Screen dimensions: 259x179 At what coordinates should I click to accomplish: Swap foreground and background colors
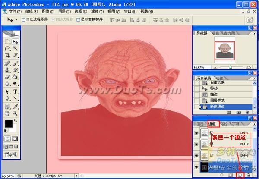(16, 121)
